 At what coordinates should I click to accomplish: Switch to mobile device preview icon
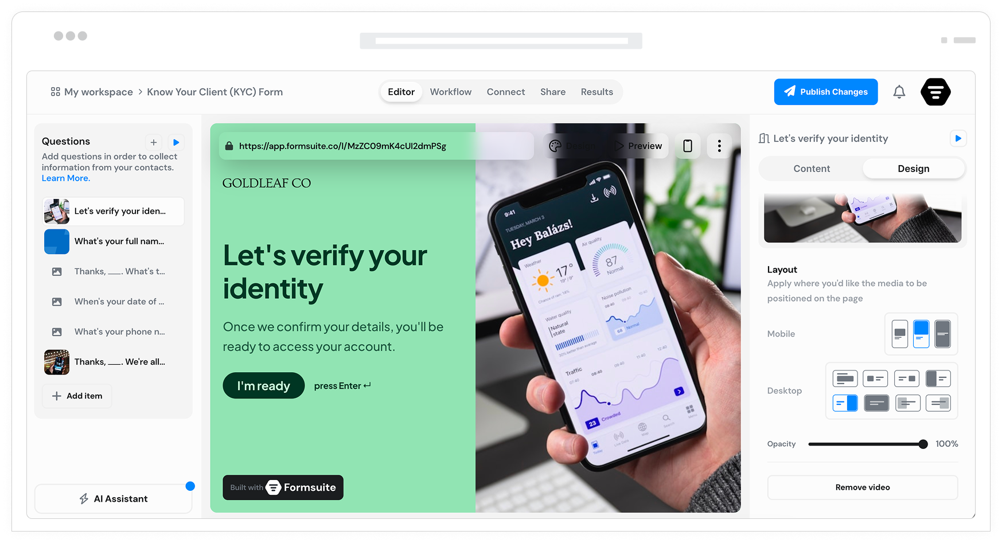(687, 146)
